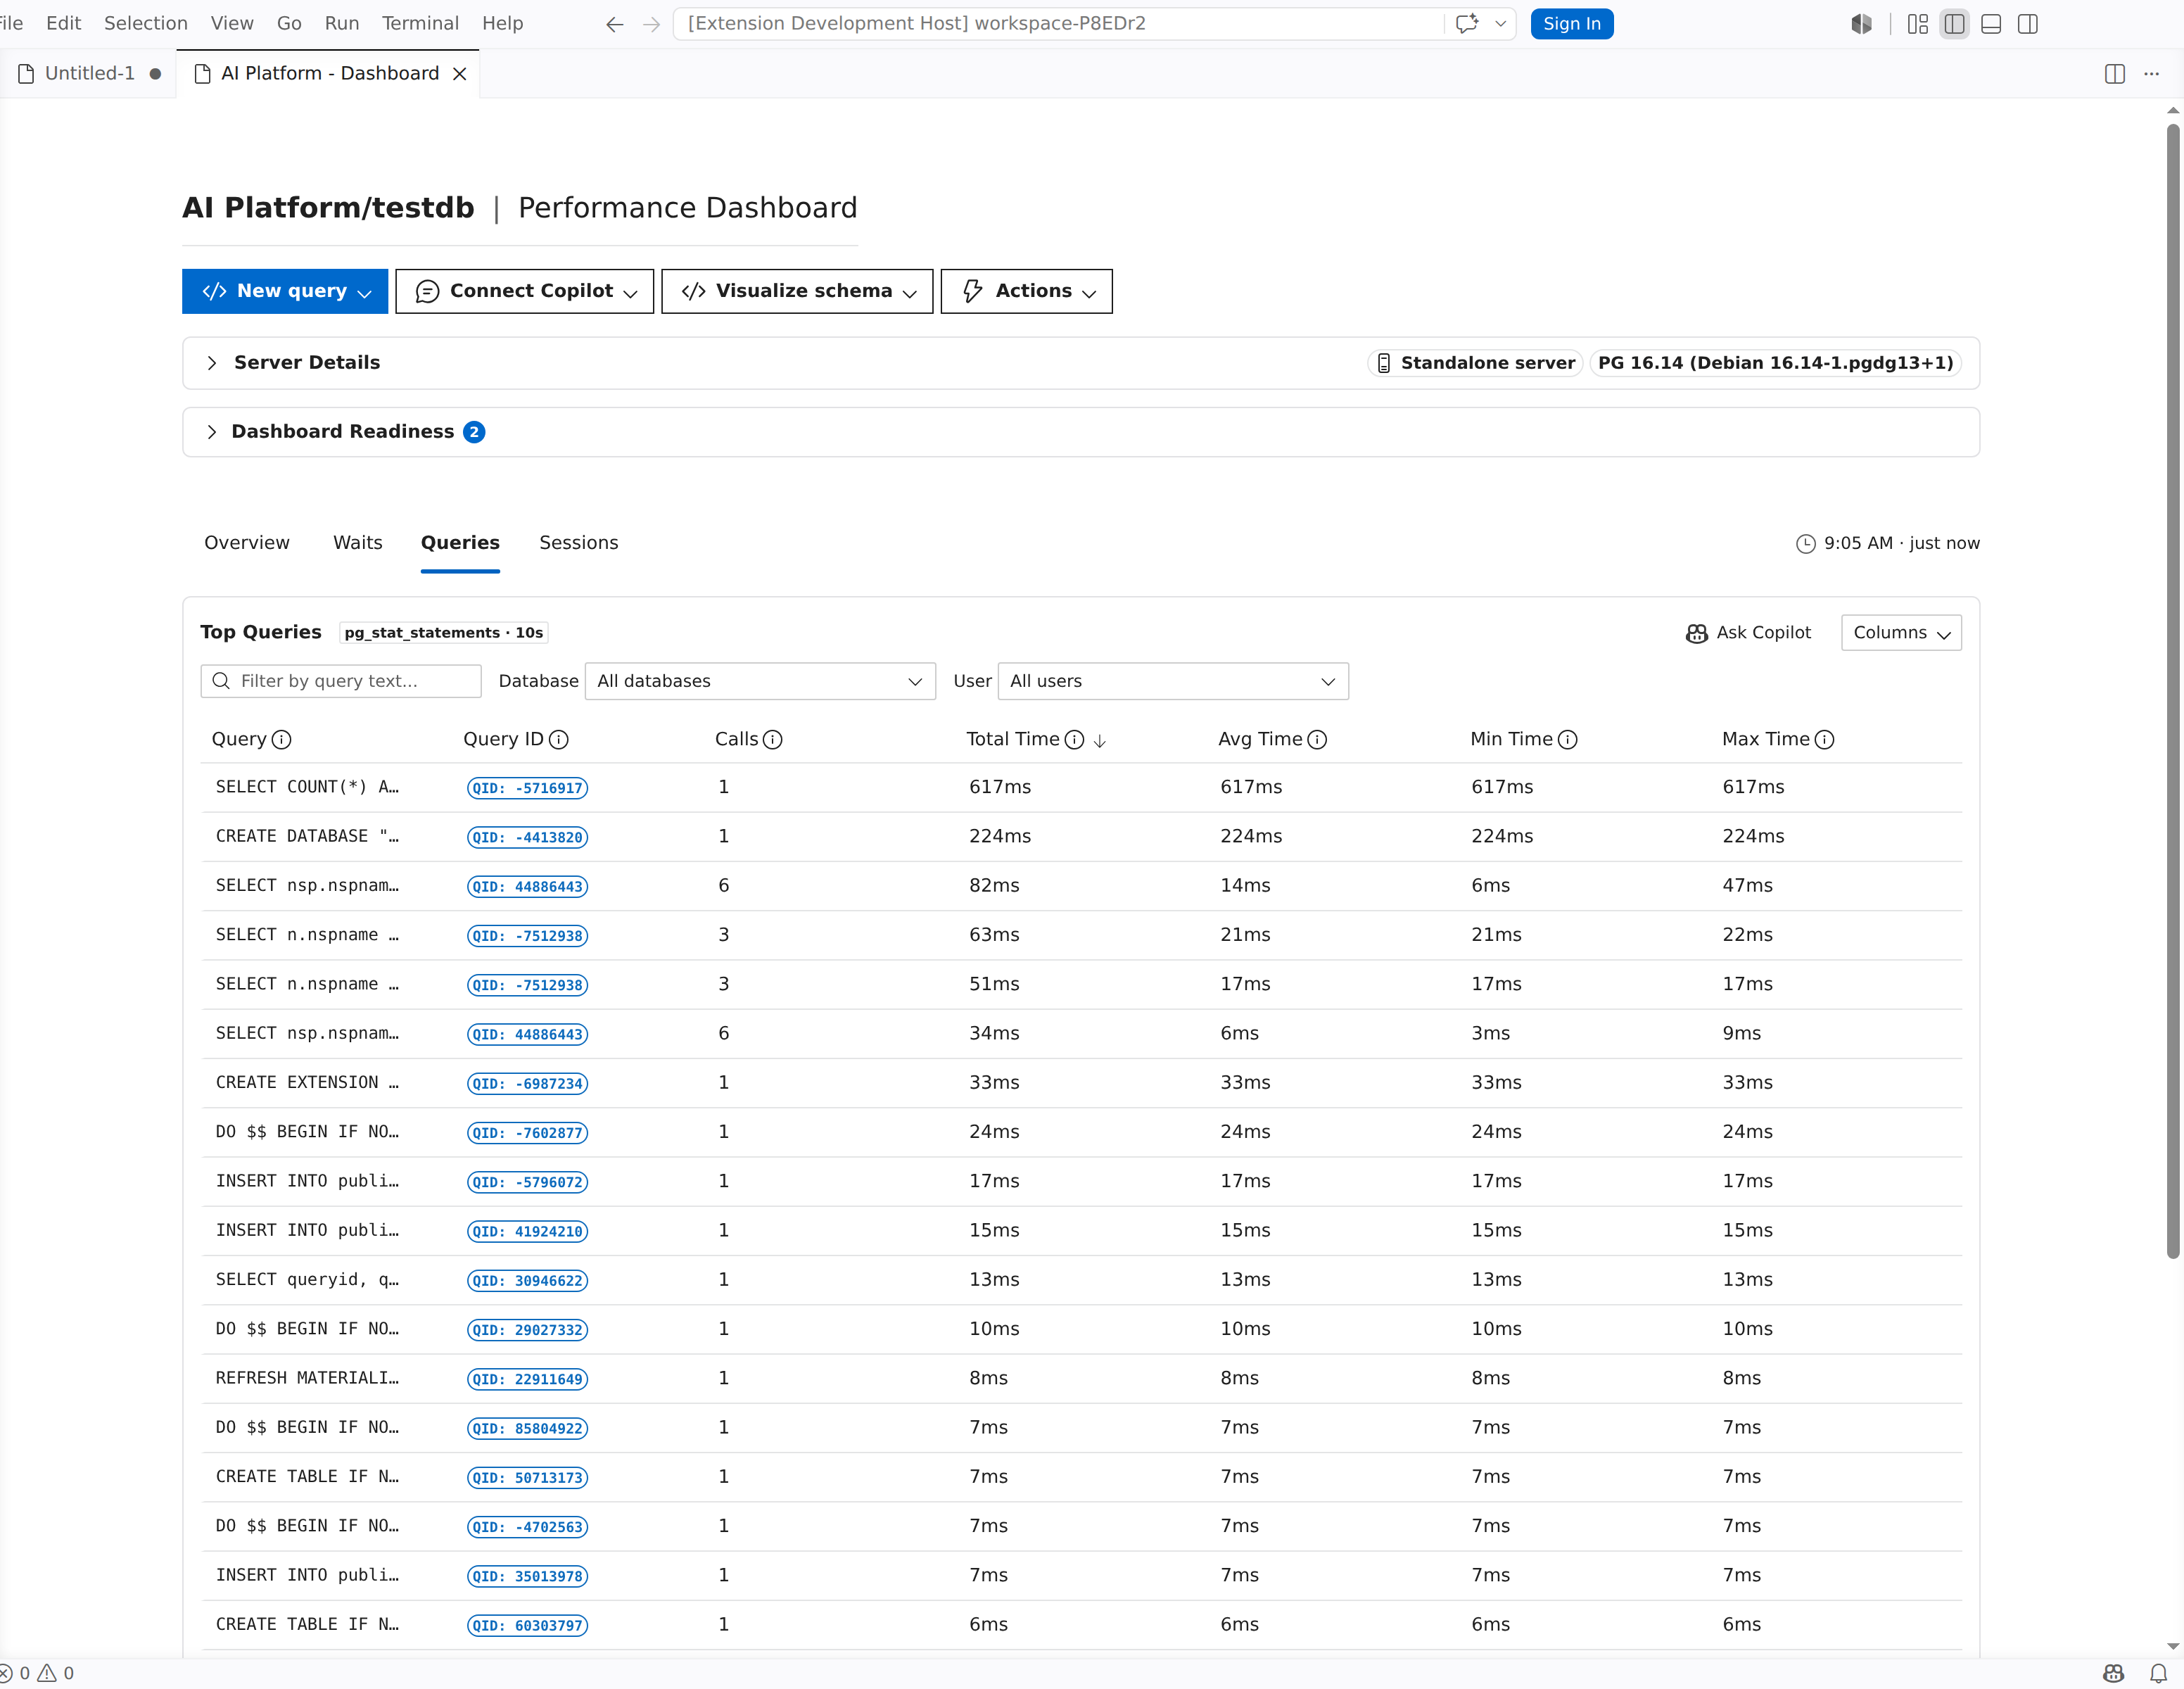The width and height of the screenshot is (2184, 1689).
Task: Open the All users dropdown
Action: pyautogui.click(x=1173, y=681)
